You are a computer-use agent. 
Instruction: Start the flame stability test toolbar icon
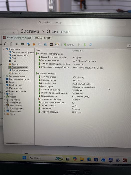point(34,44)
